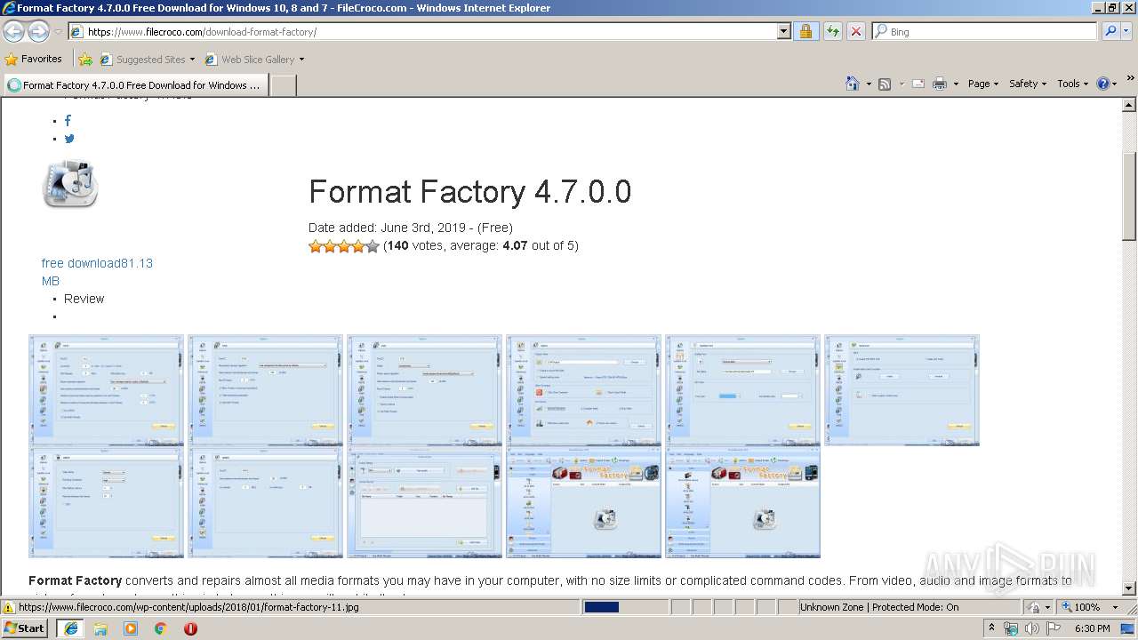Open a new blank tab
The width and height of the screenshot is (1138, 640).
(x=283, y=85)
